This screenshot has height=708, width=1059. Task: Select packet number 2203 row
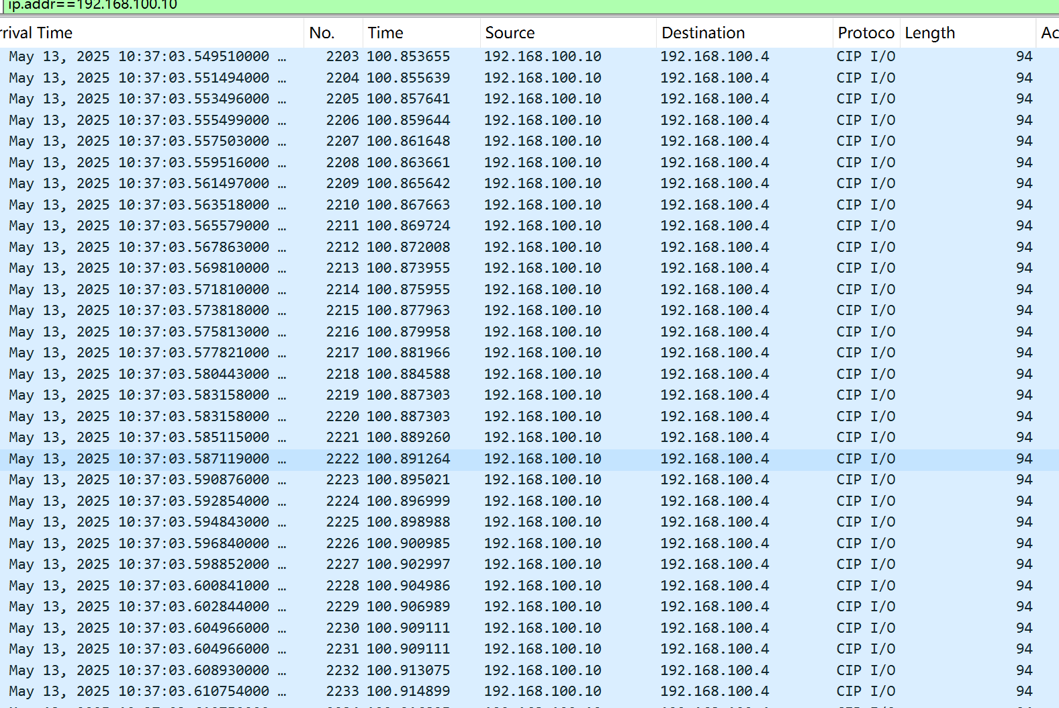click(x=342, y=56)
